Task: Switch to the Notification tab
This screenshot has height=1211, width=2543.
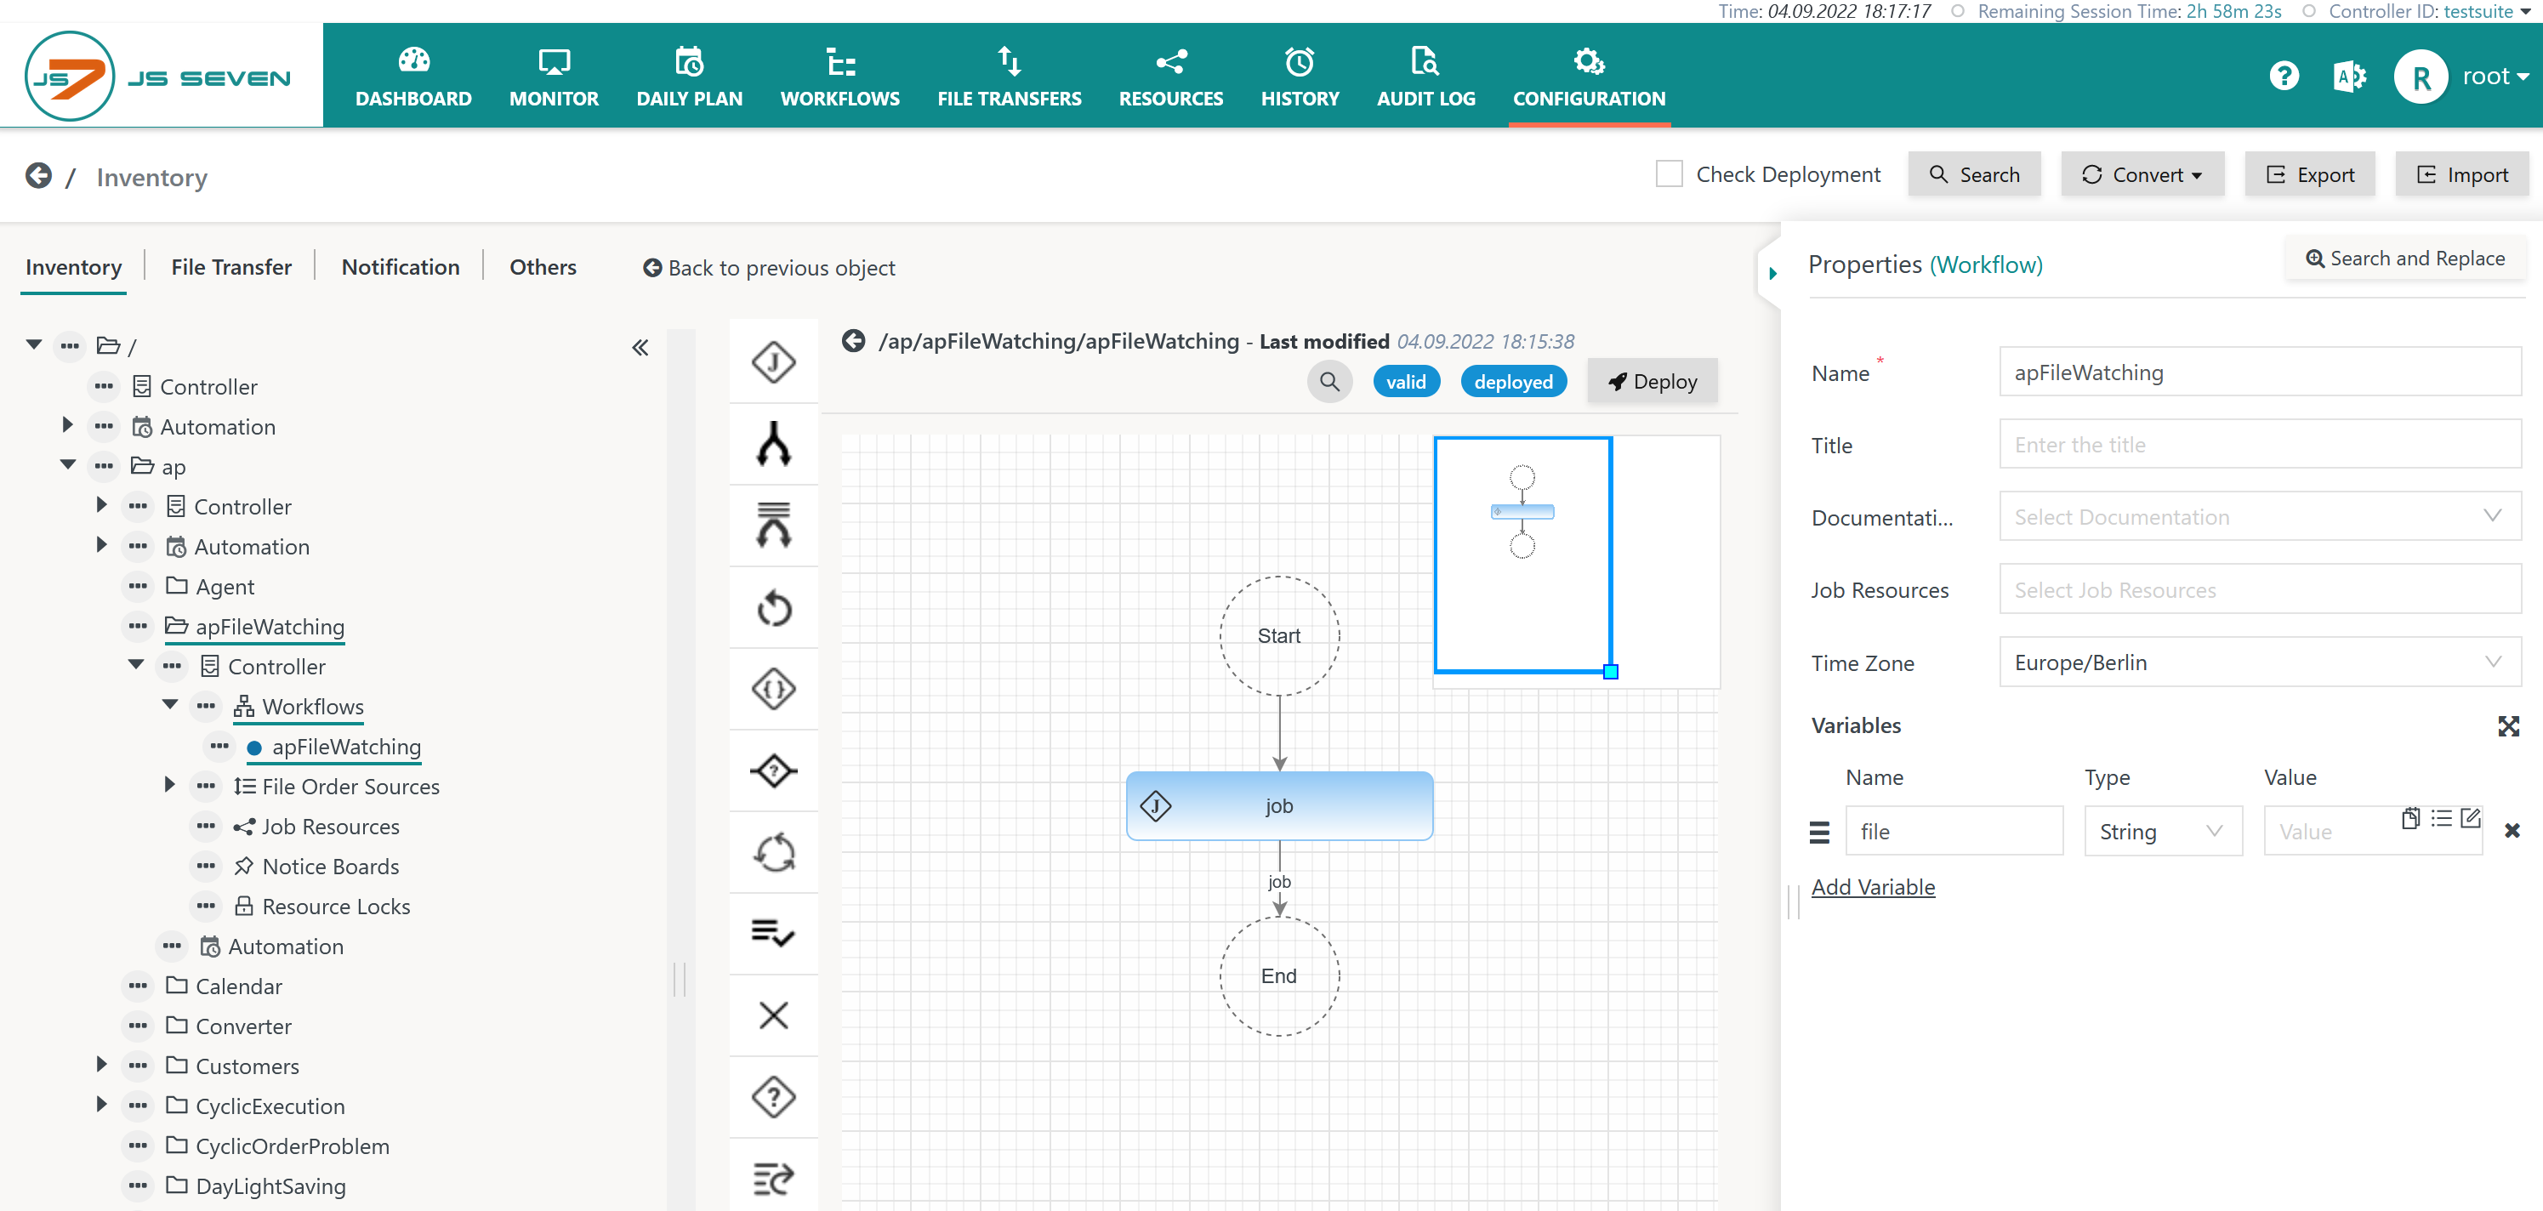Action: pos(400,268)
